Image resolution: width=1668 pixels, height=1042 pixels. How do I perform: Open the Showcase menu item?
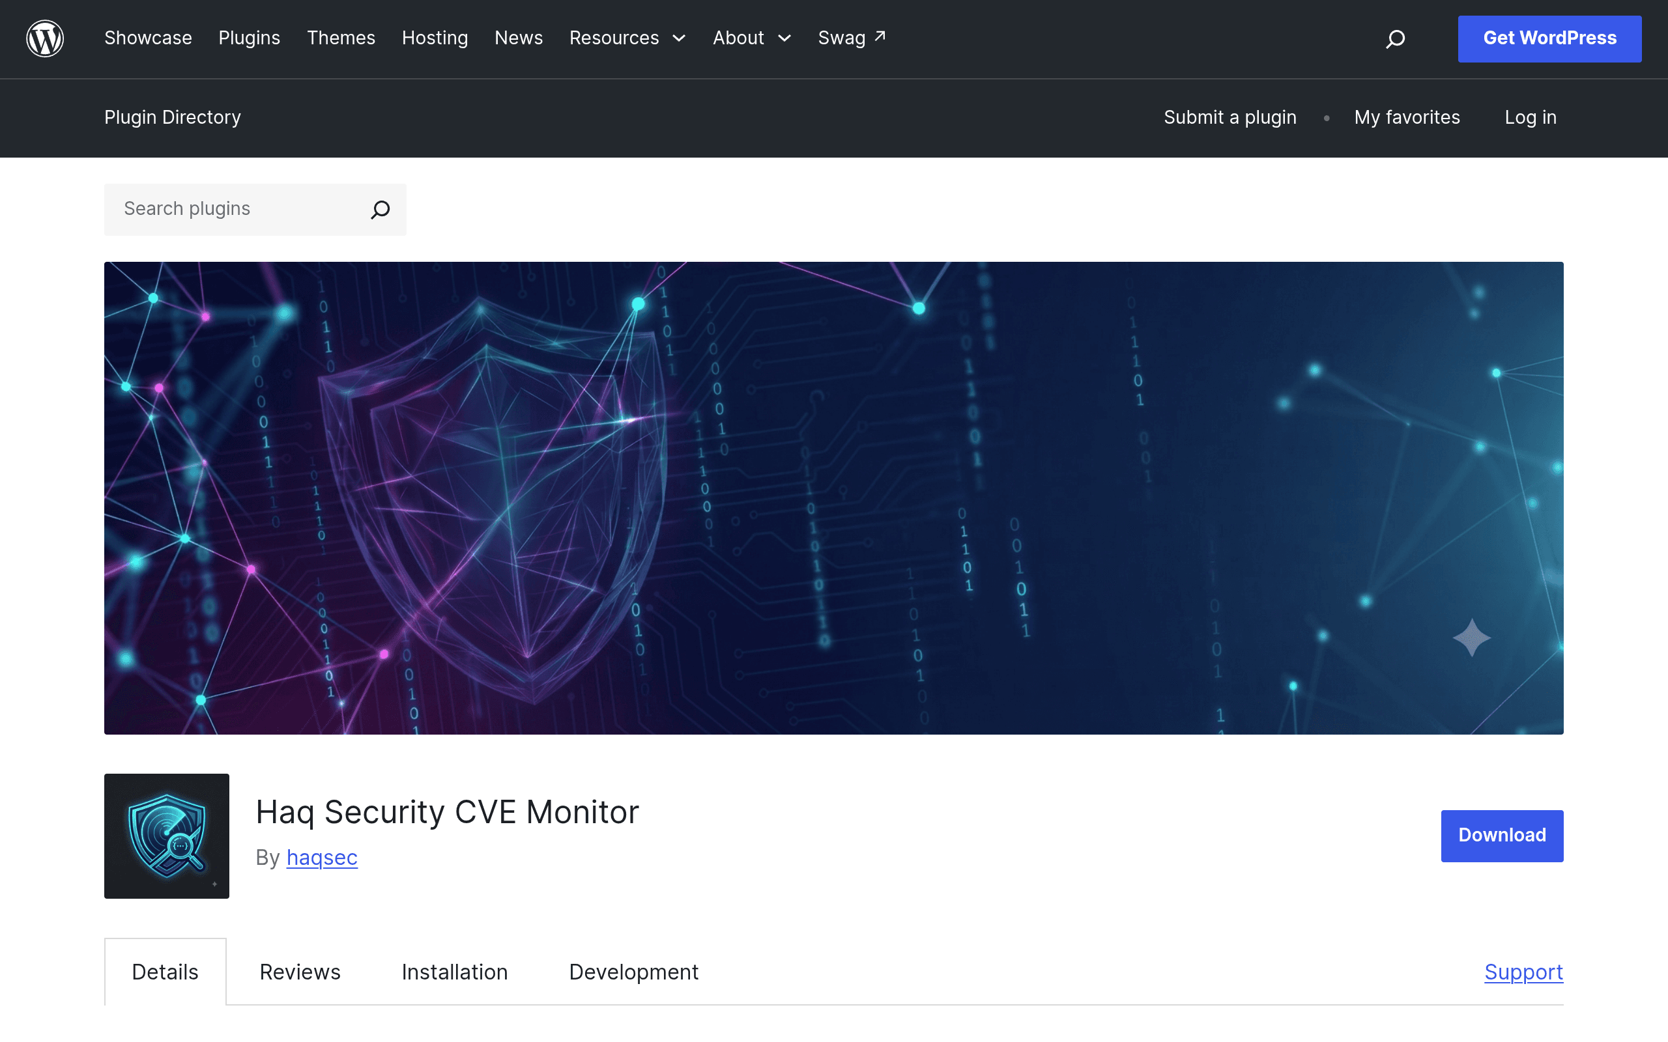coord(148,38)
